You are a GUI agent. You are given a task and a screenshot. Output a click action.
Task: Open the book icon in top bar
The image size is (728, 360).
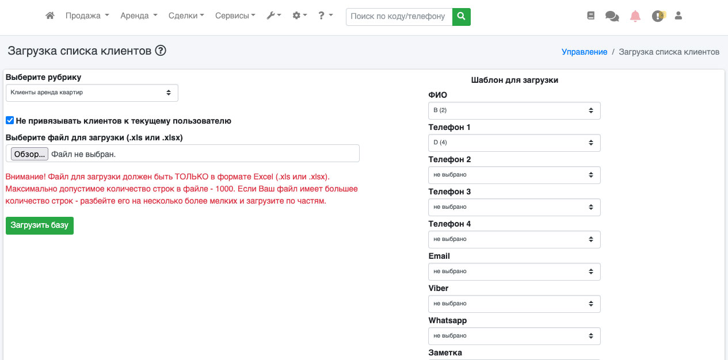tap(590, 16)
